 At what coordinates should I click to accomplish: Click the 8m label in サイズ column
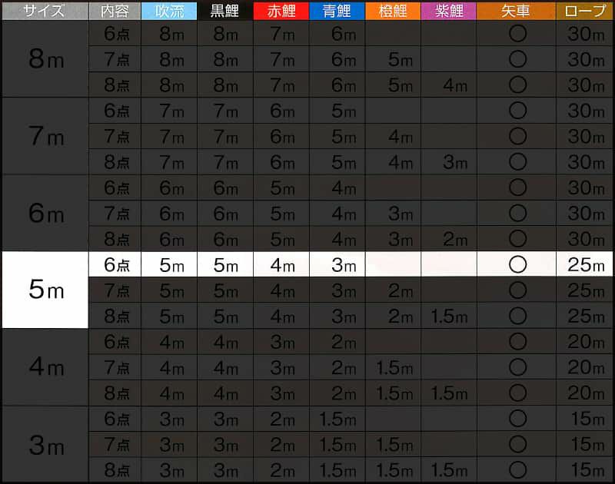(45, 58)
